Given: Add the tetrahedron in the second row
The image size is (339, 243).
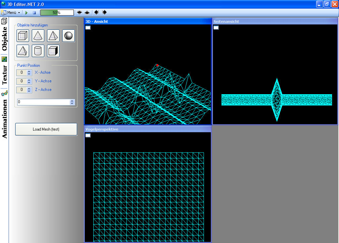Looking at the screenshot, I should point(23,51).
